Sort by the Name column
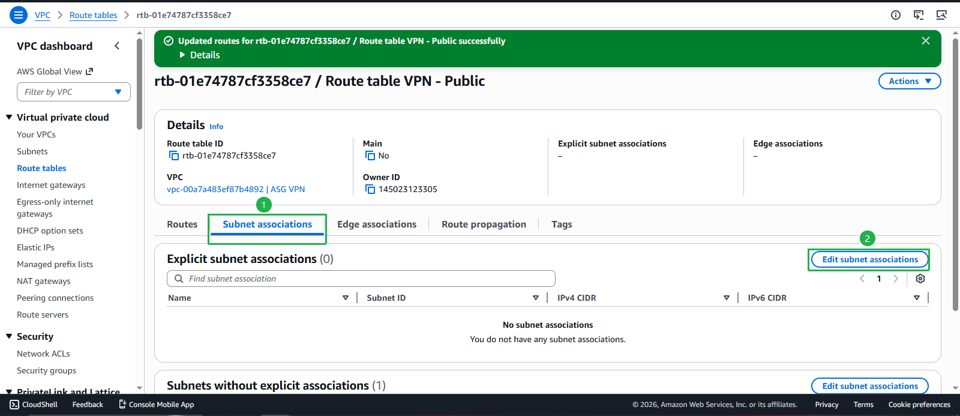This screenshot has height=416, width=960. pyautogui.click(x=346, y=298)
